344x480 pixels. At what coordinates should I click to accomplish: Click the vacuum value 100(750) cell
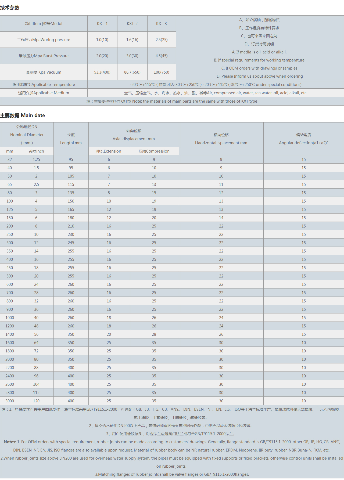[x=162, y=72]
